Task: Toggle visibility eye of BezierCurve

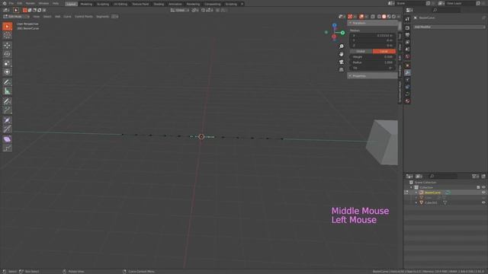Action: [x=483, y=193]
